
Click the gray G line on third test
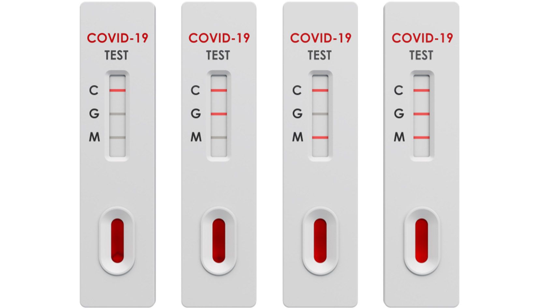(320, 114)
